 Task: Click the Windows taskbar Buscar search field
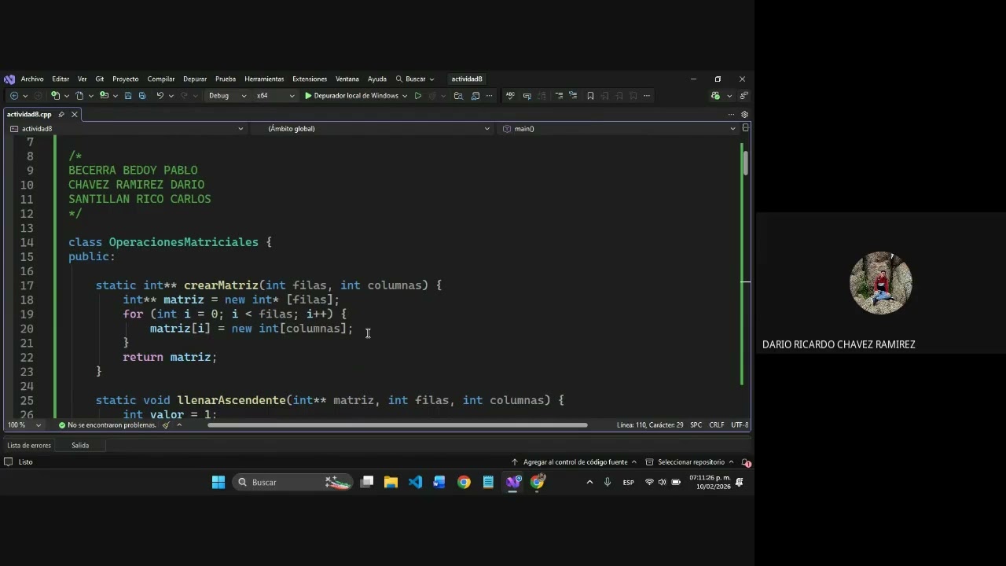pyautogui.click(x=295, y=482)
